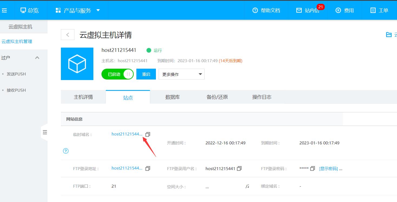Copy the FTP login password
This screenshot has width=397, height=202.
tap(313, 168)
